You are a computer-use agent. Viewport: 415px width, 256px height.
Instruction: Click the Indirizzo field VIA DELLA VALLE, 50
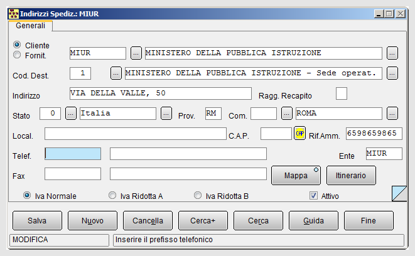[161, 93]
